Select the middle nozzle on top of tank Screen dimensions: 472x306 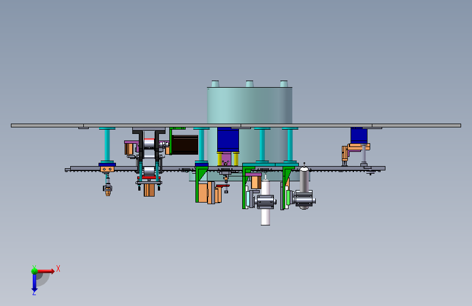[x=249, y=84]
